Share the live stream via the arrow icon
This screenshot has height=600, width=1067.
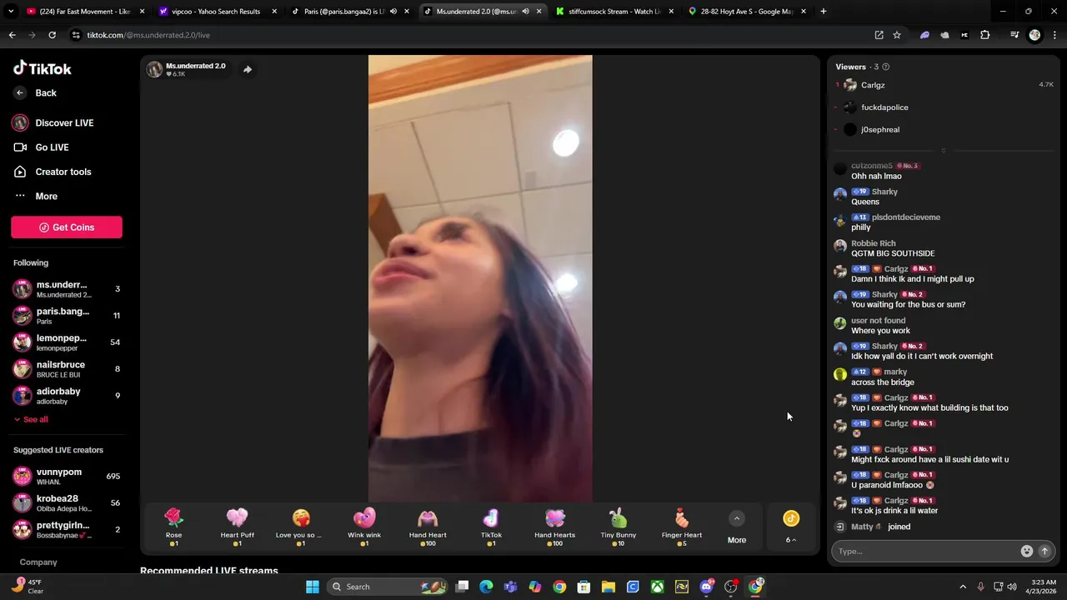tap(248, 69)
